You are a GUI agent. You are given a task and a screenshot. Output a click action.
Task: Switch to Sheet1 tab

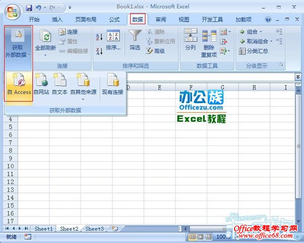(x=44, y=229)
